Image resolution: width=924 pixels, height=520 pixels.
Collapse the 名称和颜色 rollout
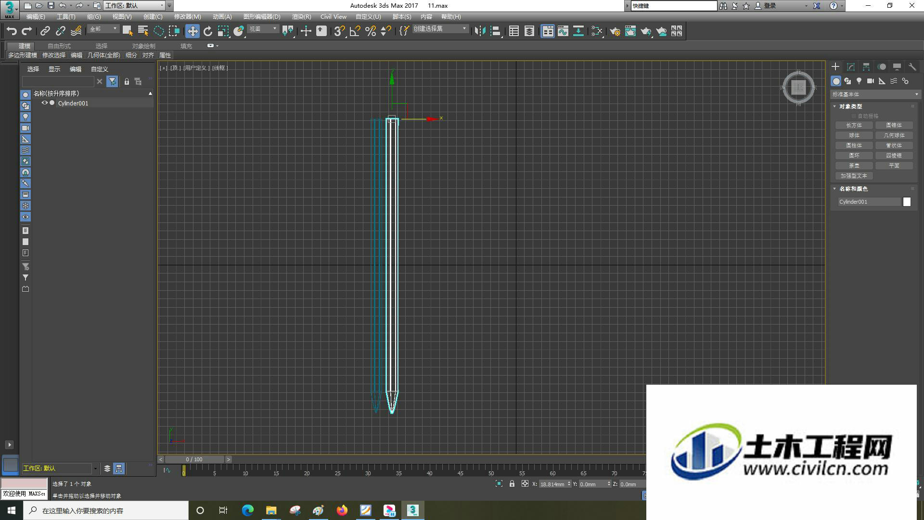834,189
